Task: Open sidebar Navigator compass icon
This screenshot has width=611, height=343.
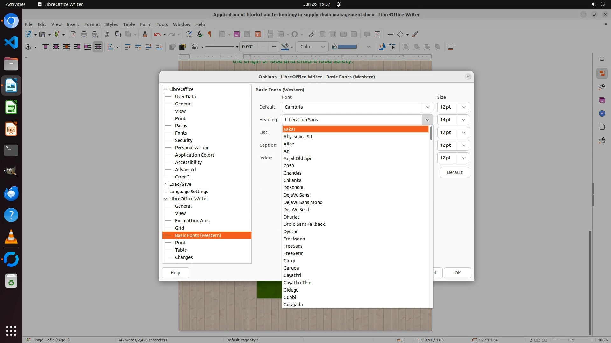Action: pyautogui.click(x=602, y=113)
